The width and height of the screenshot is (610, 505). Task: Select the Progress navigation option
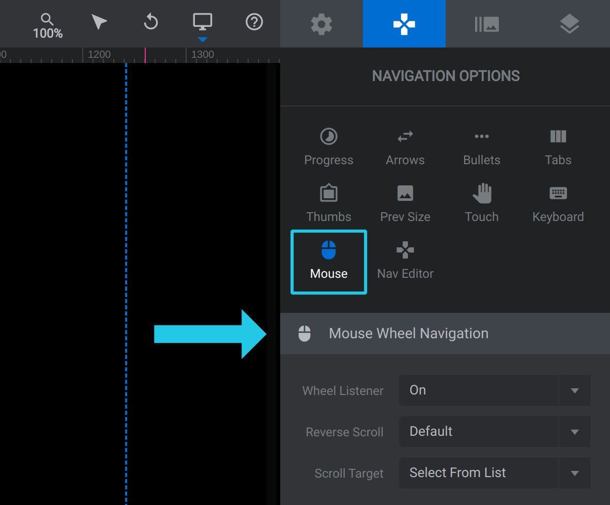329,147
